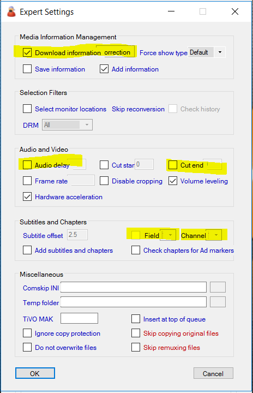Click the Cancel button
This screenshot has width=253, height=393.
213,373
